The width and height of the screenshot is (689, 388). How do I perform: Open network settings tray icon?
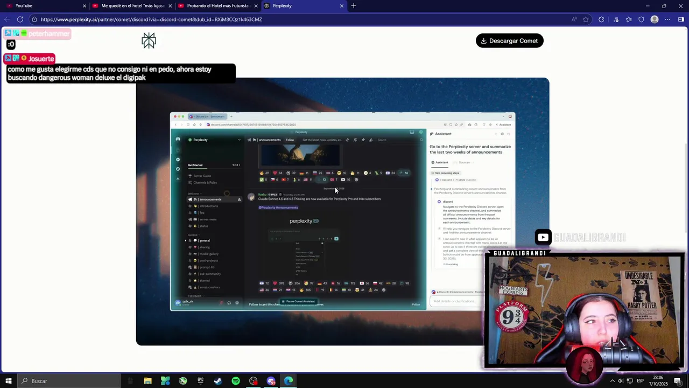pos(630,381)
